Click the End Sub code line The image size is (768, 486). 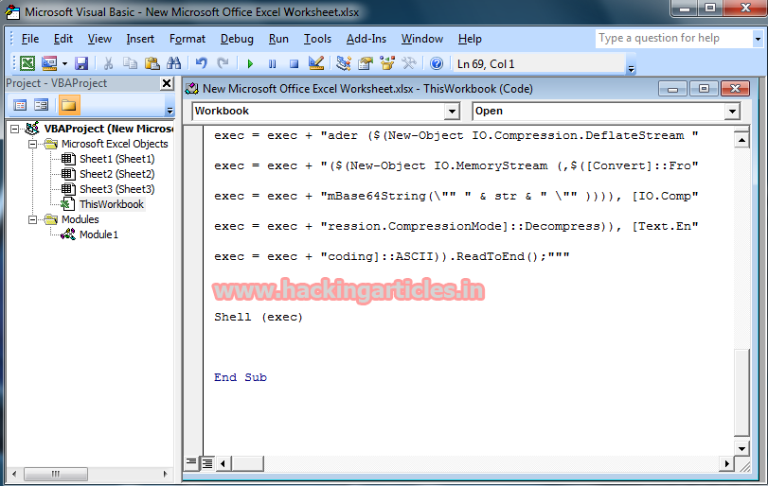tap(240, 377)
